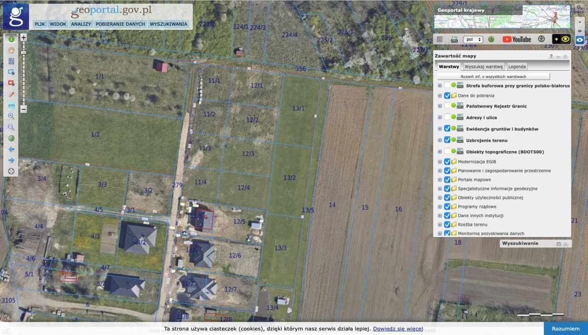Screen dimensions: 588x335
Task: Expand the Programy rządowe group
Action: coord(440,207)
